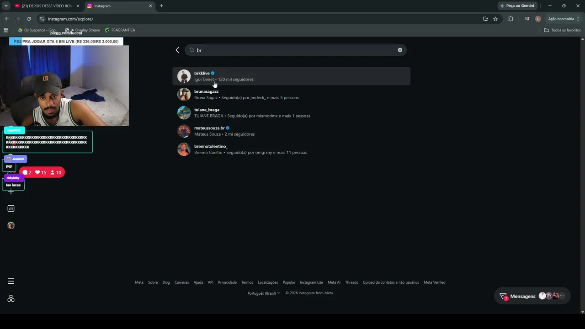Click verified badge beside brkklive

point(213,73)
